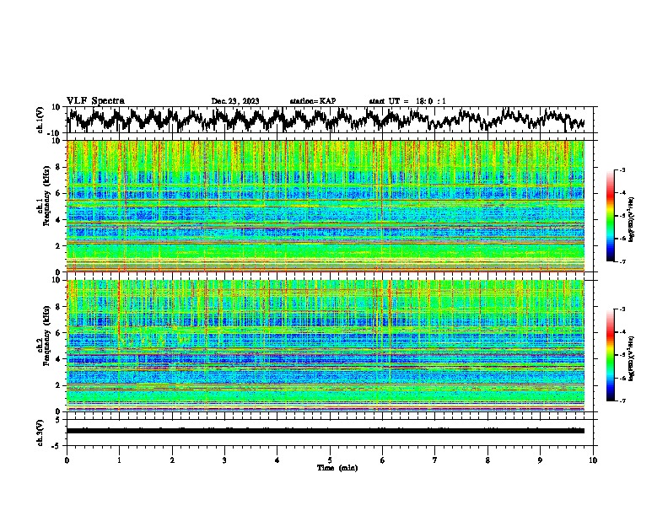Click the -3 tick on ch.1 colorbar

click(622, 169)
